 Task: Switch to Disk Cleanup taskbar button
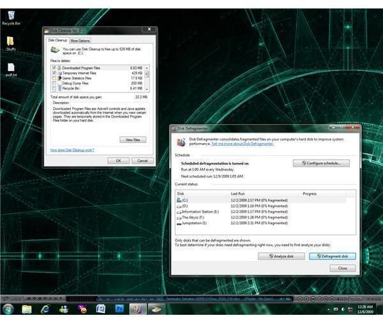pyautogui.click(x=156, y=309)
